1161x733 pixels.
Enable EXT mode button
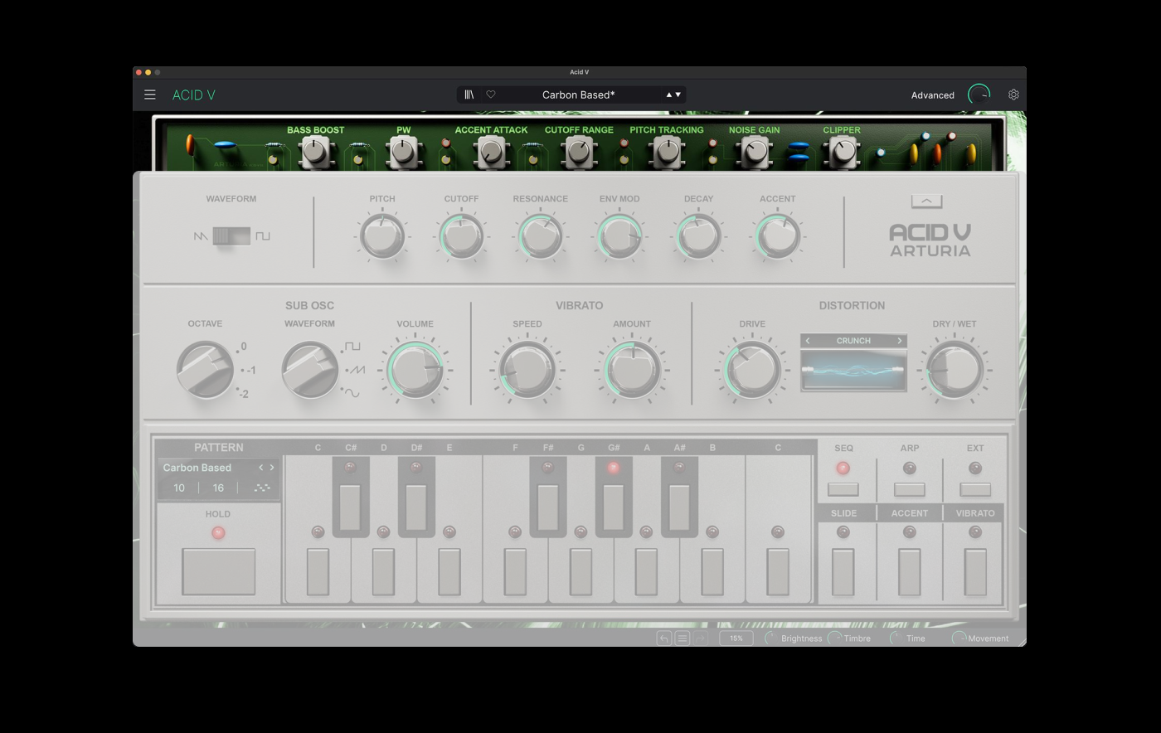(975, 489)
